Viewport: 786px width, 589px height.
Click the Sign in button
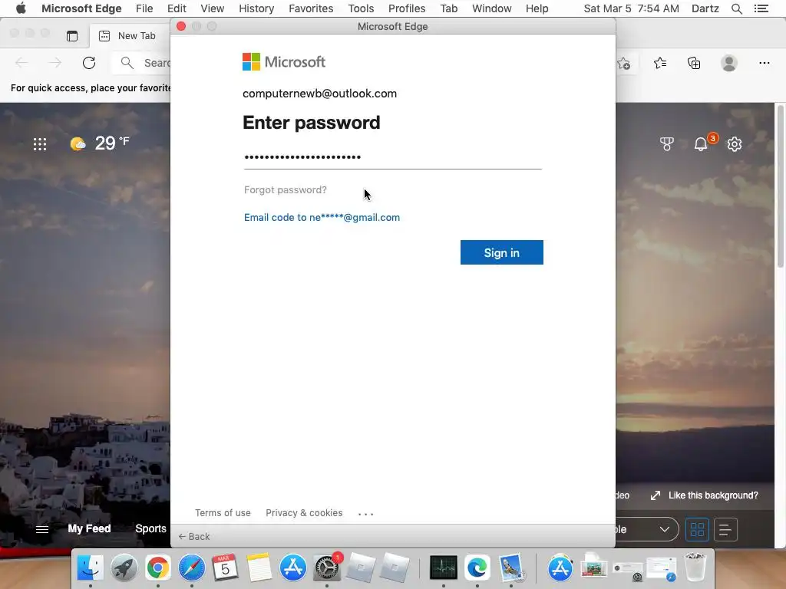[501, 252]
